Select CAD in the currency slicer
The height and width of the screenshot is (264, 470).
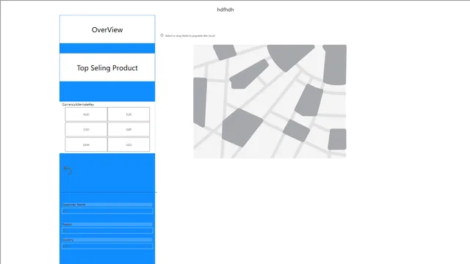click(x=86, y=129)
